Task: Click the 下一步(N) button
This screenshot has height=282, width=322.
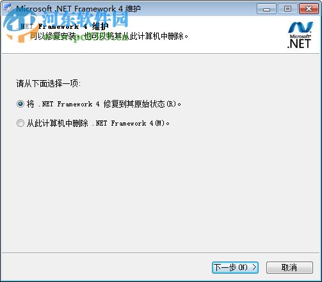Action: click(x=235, y=267)
